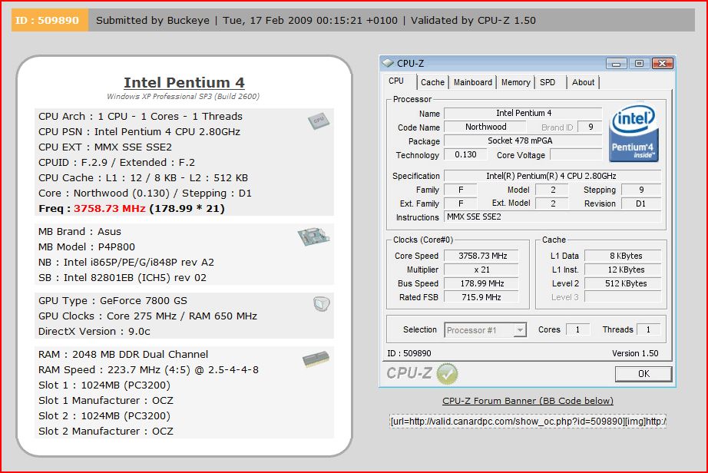Image resolution: width=708 pixels, height=473 pixels.
Task: Click the Threads count field
Action: pos(648,330)
